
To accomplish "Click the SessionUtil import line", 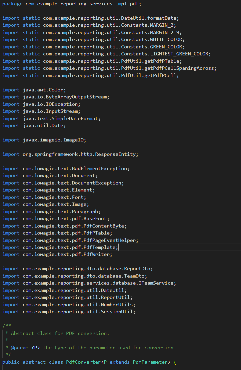I will [x=79, y=312].
